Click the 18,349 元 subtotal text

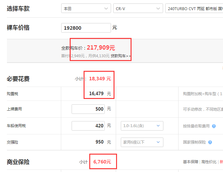[x=100, y=79]
